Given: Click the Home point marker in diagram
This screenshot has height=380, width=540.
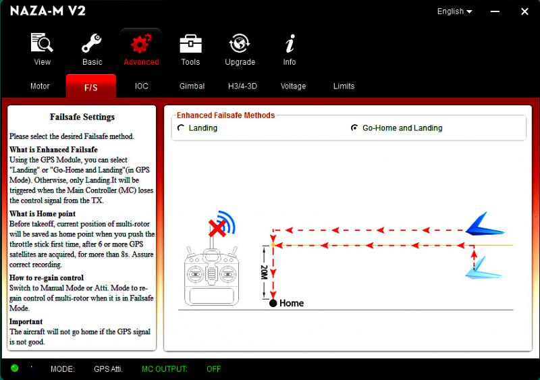Looking at the screenshot, I should click(x=273, y=303).
